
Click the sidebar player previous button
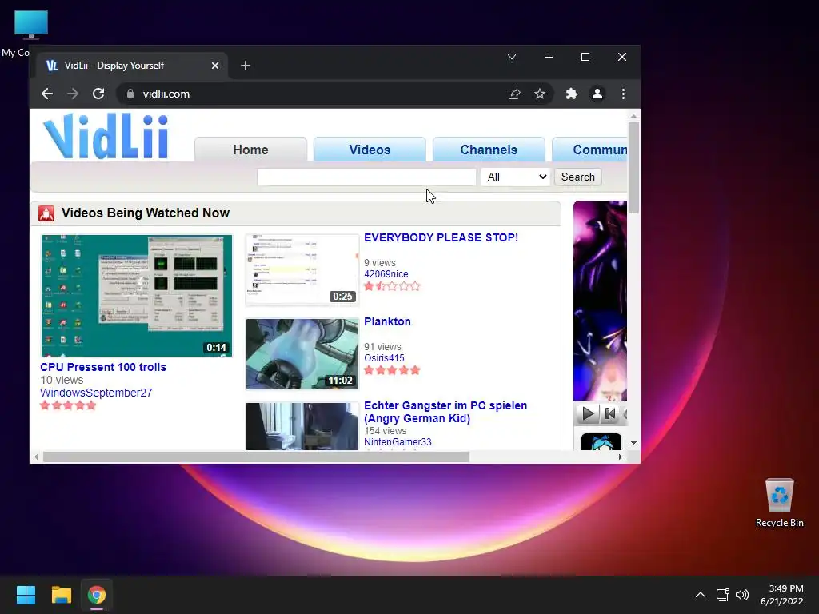click(x=609, y=414)
